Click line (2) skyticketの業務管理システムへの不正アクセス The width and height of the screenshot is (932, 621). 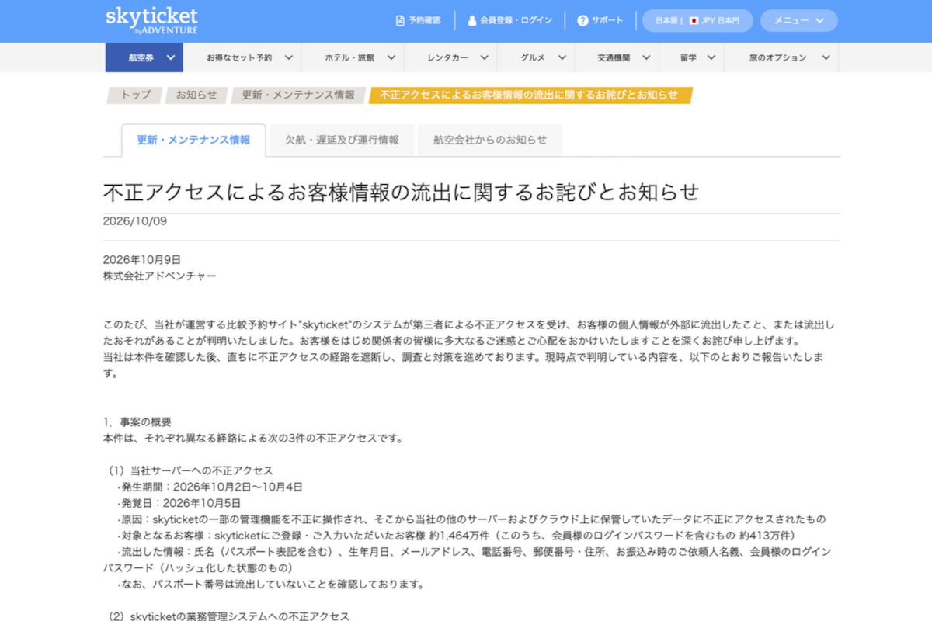(x=228, y=616)
